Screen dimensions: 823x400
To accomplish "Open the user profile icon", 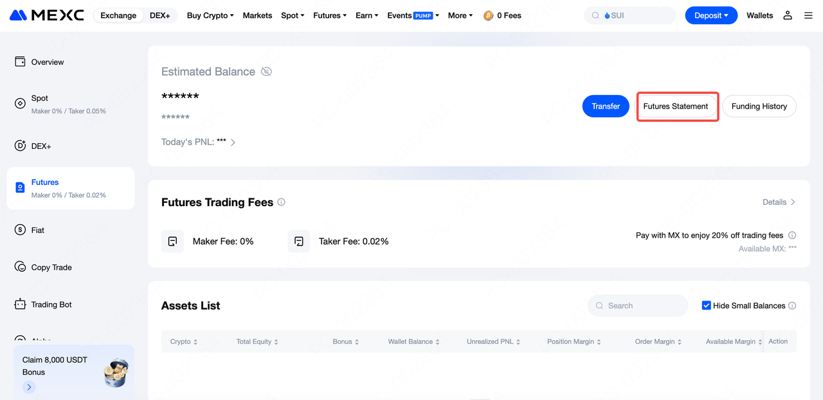I will click(x=788, y=15).
